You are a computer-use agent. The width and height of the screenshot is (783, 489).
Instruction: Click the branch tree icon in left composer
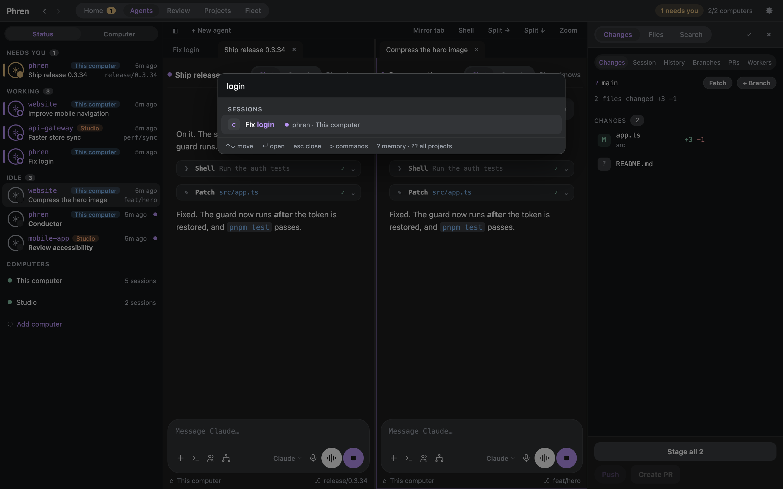pos(226,458)
